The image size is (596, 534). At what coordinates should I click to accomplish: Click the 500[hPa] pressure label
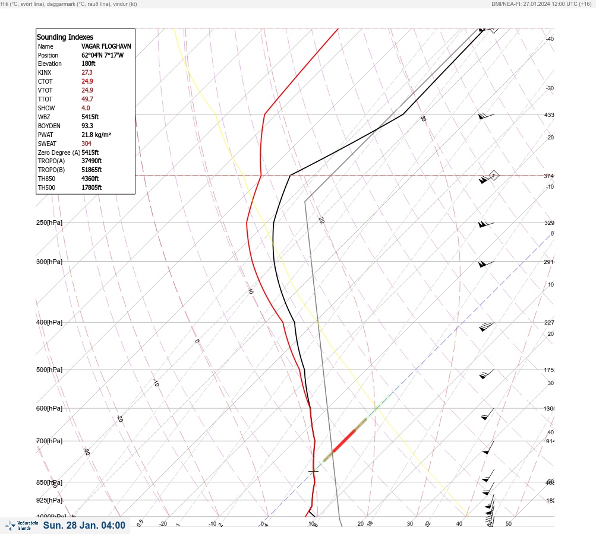point(49,370)
